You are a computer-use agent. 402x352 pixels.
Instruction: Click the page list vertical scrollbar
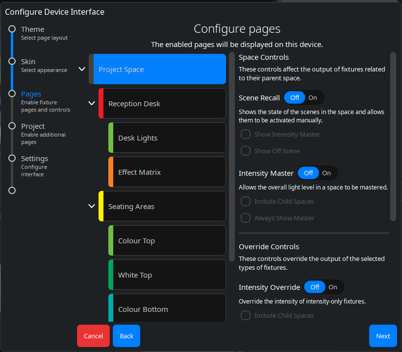pyautogui.click(x=231, y=157)
